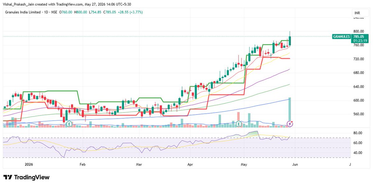Image resolution: width=373 pixels, height=186 pixels.
Task: Click the 1D interval text in the legend
Action: 47,12
